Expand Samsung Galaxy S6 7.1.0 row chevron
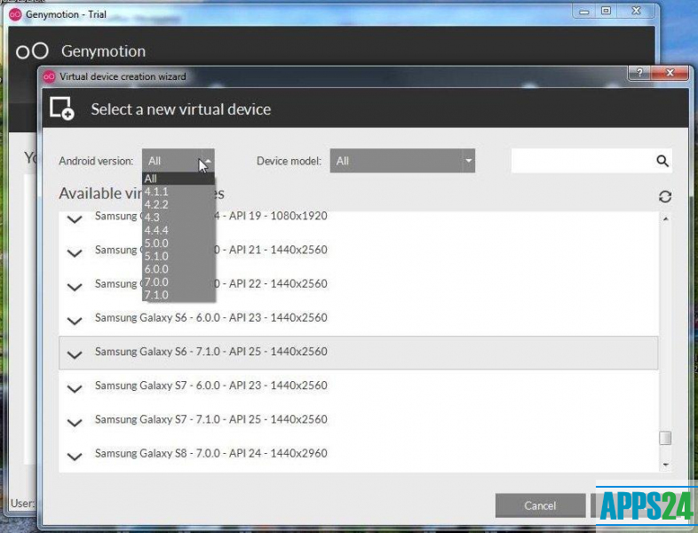 coord(75,354)
